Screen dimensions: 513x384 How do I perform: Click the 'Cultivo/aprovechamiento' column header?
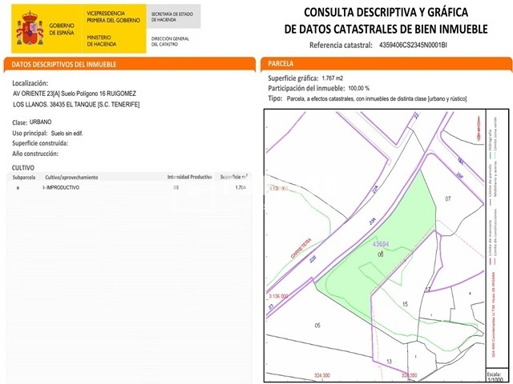click(x=71, y=178)
